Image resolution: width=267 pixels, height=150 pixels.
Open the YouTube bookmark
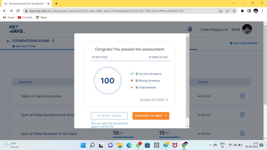(x=25, y=17)
